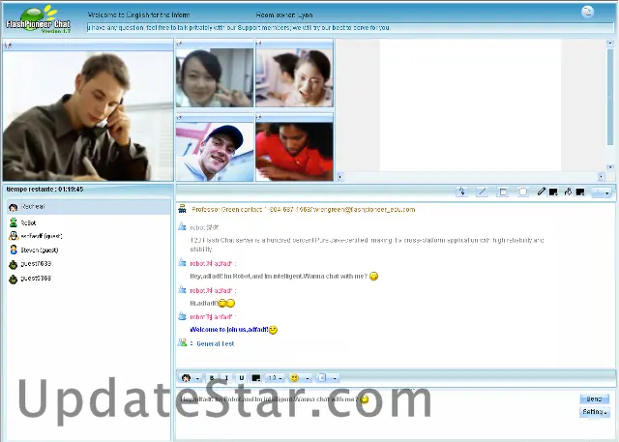
Task: Select RoBot in the user list
Action: click(88, 223)
